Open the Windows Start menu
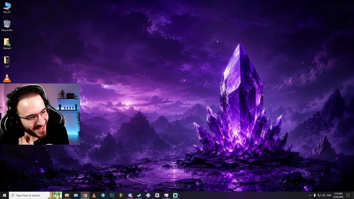This screenshot has width=354, height=199. click(x=4, y=195)
